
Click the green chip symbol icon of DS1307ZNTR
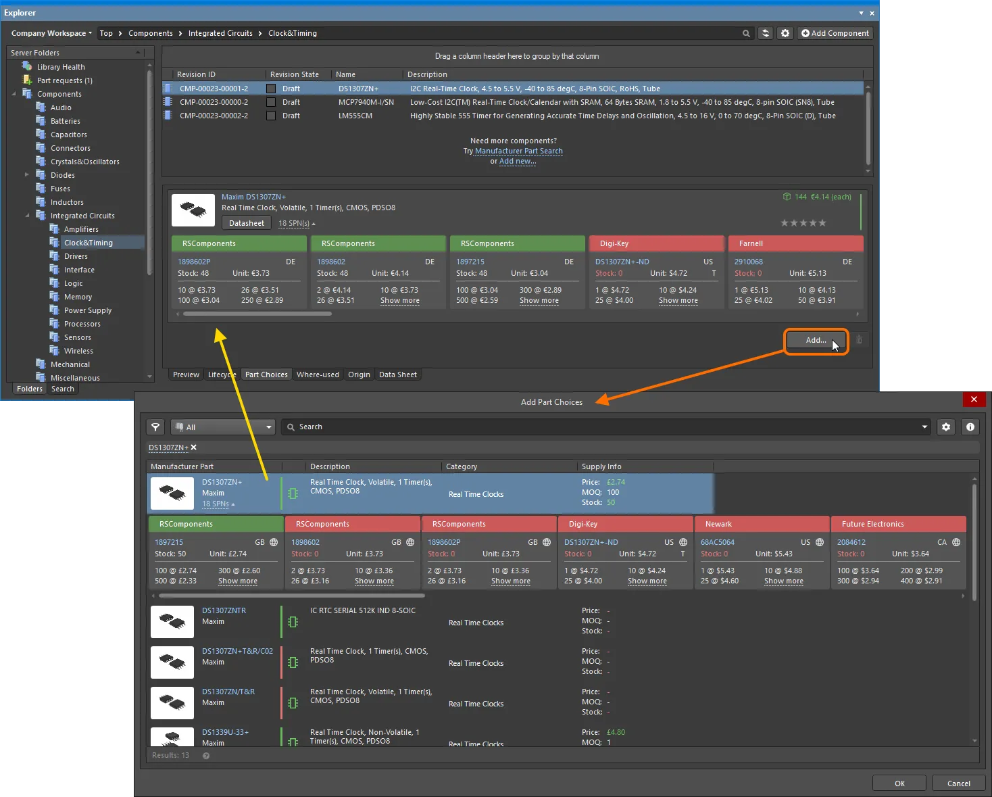293,622
